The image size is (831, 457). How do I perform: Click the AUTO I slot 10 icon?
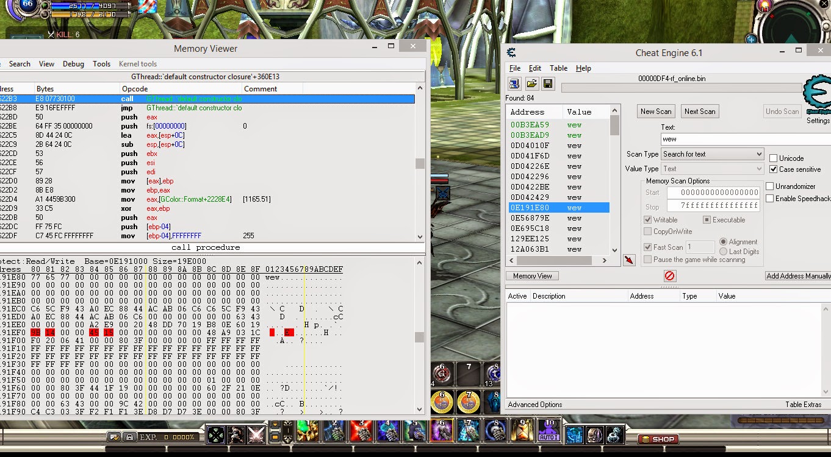(x=549, y=431)
